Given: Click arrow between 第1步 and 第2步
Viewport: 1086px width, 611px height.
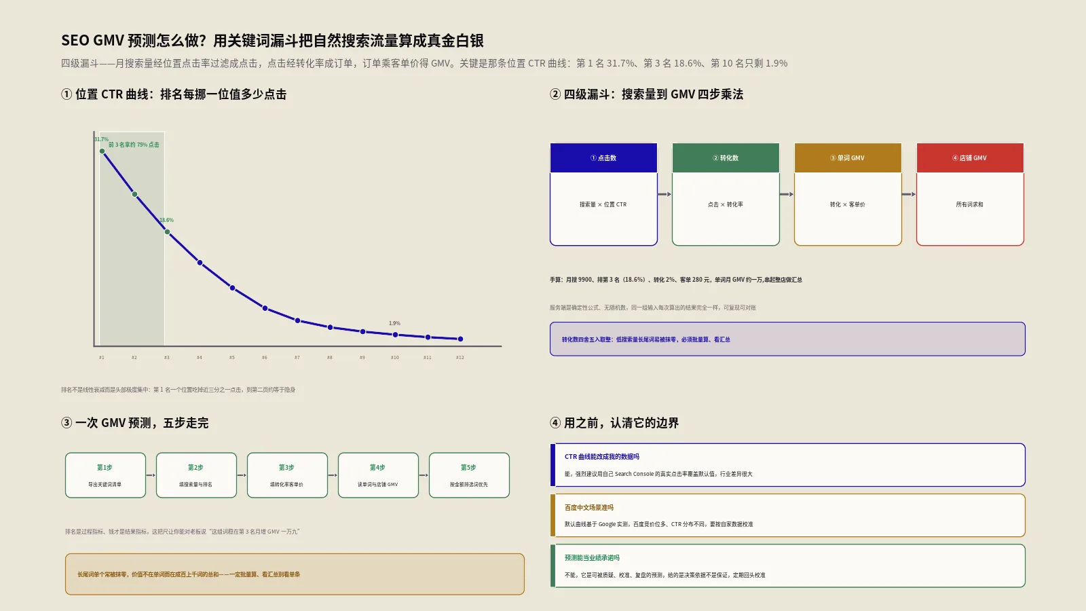Looking at the screenshot, I should point(151,475).
